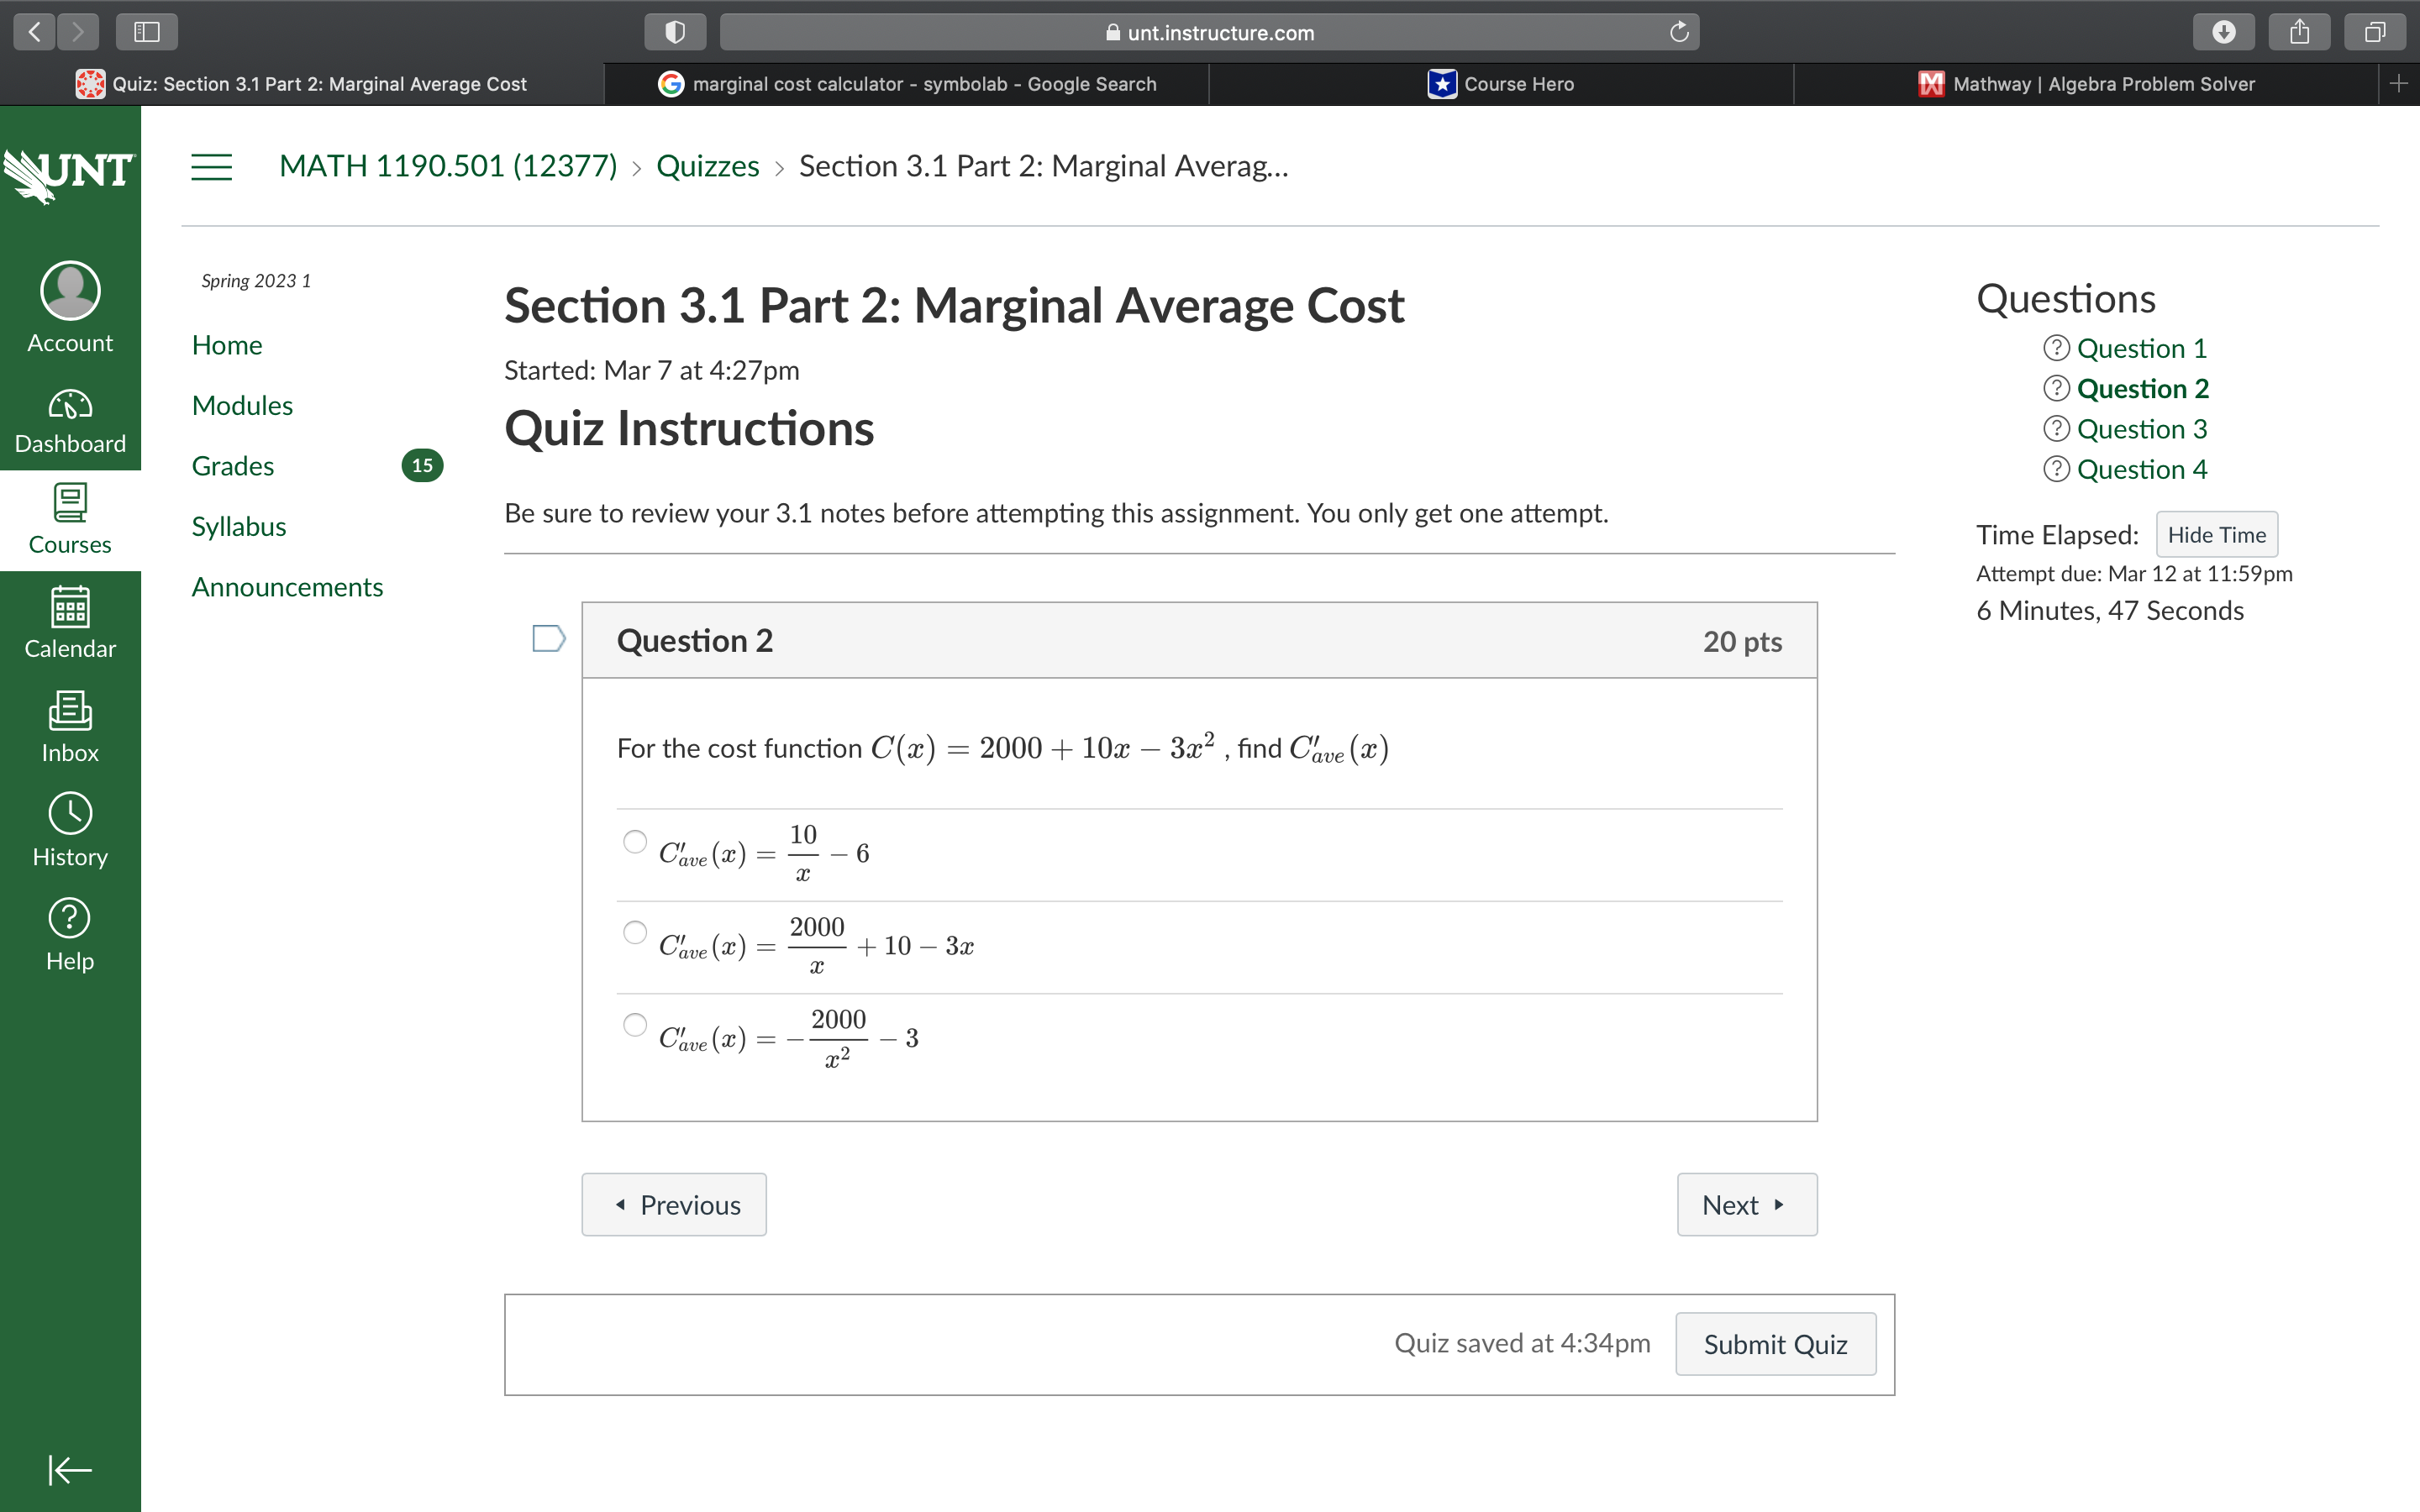Select the answer 10/x - 6
The image size is (2420, 1512).
(634, 843)
